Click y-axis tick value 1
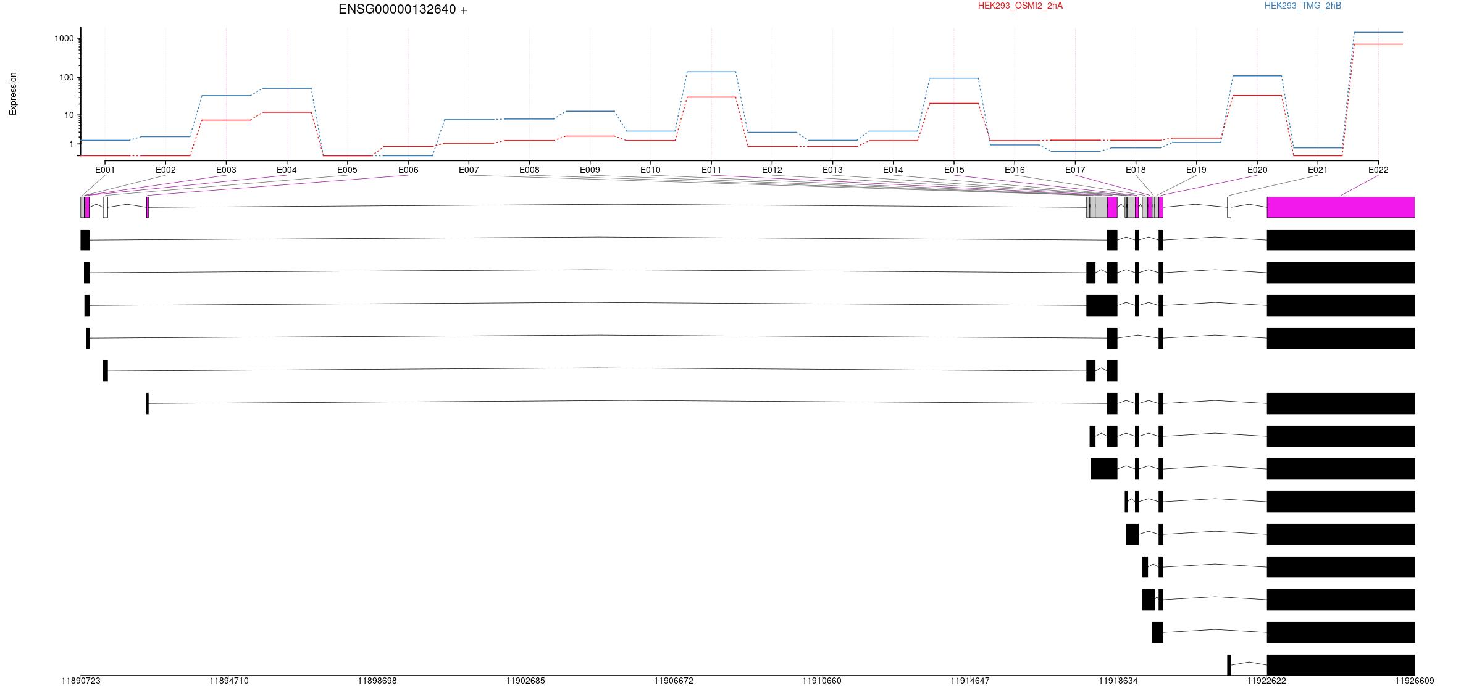This screenshot has width=1482, height=691. coord(72,144)
